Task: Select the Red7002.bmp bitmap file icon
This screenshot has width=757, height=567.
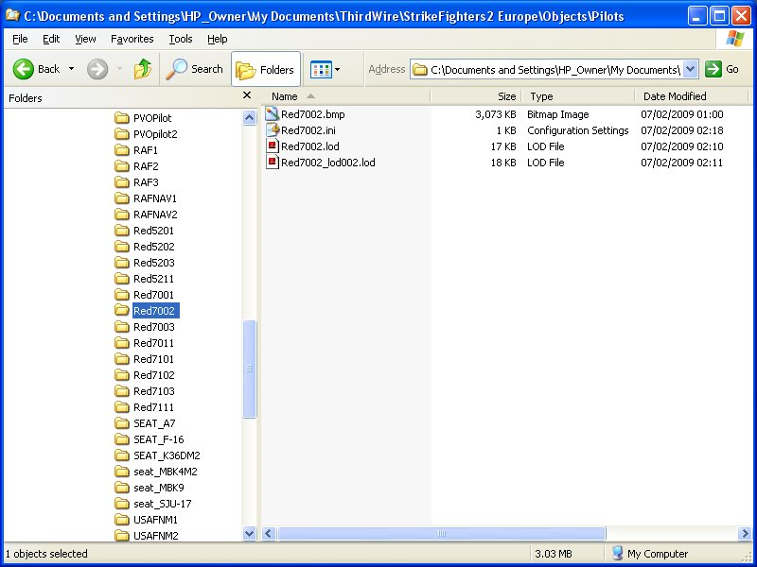Action: point(273,114)
